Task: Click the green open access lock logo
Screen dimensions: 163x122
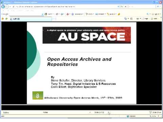Action: (38, 96)
